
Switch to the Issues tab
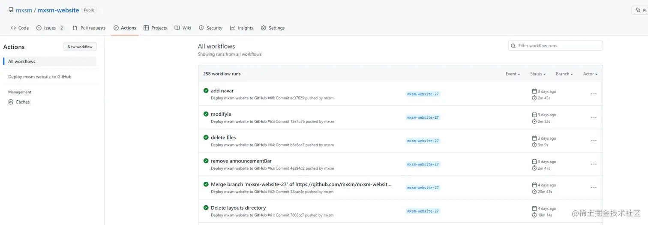tap(50, 28)
